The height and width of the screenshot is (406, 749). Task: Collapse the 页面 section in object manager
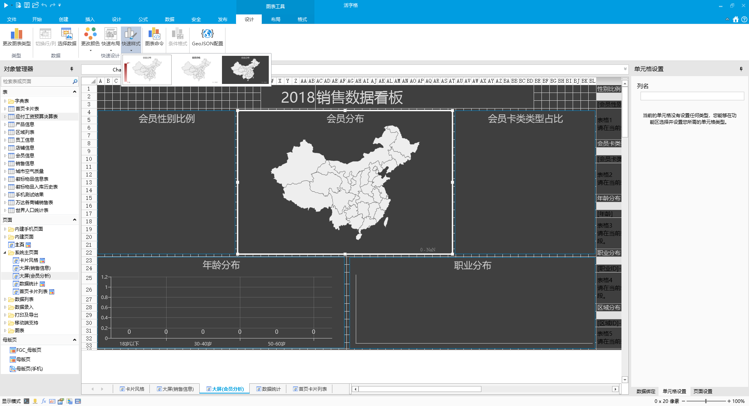point(75,220)
